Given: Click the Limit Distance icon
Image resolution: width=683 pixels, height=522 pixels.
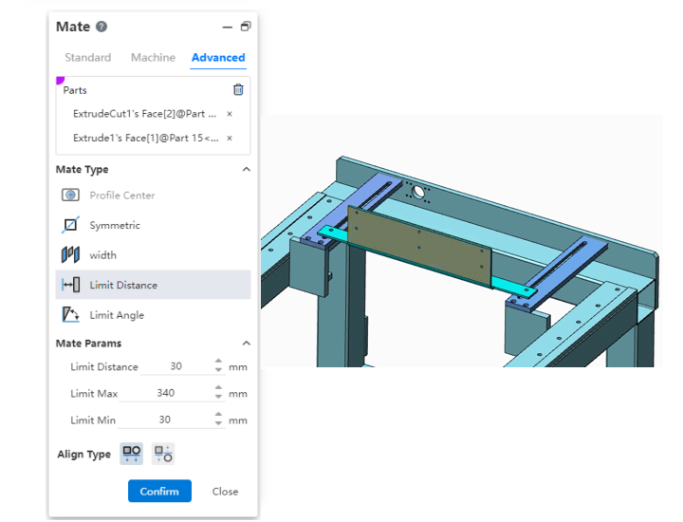Looking at the screenshot, I should (x=70, y=285).
